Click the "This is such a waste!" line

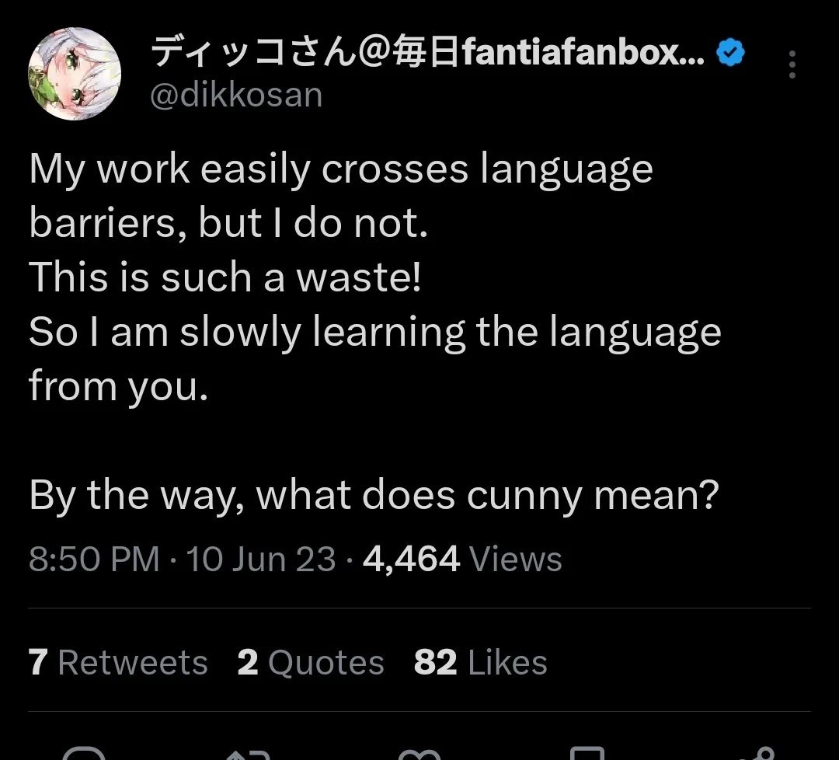tap(225, 277)
